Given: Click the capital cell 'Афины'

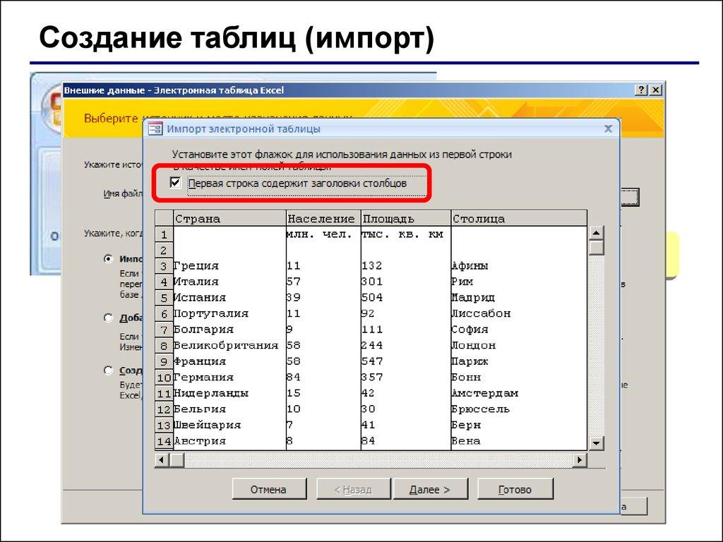Looking at the screenshot, I should [519, 266].
